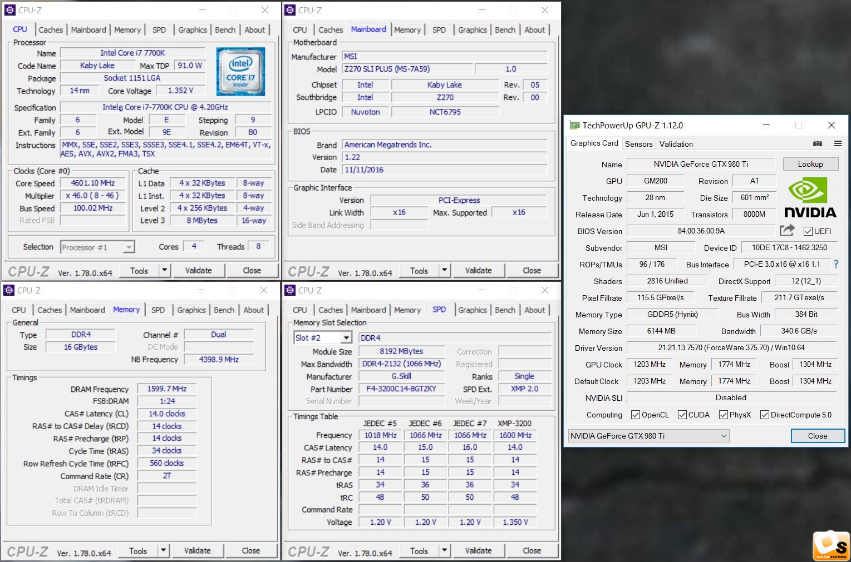Switch to Caches tab in CPU window

pyautogui.click(x=51, y=30)
